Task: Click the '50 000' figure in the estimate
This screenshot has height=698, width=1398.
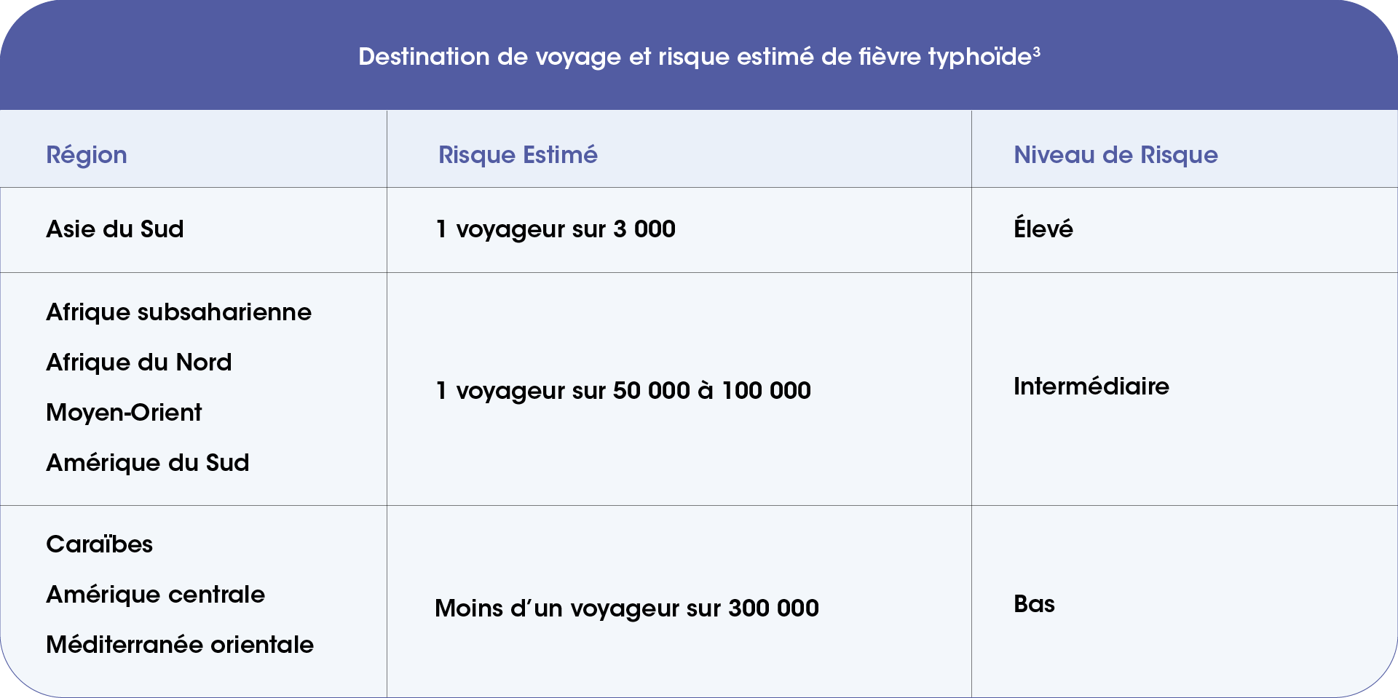Action: [651, 391]
